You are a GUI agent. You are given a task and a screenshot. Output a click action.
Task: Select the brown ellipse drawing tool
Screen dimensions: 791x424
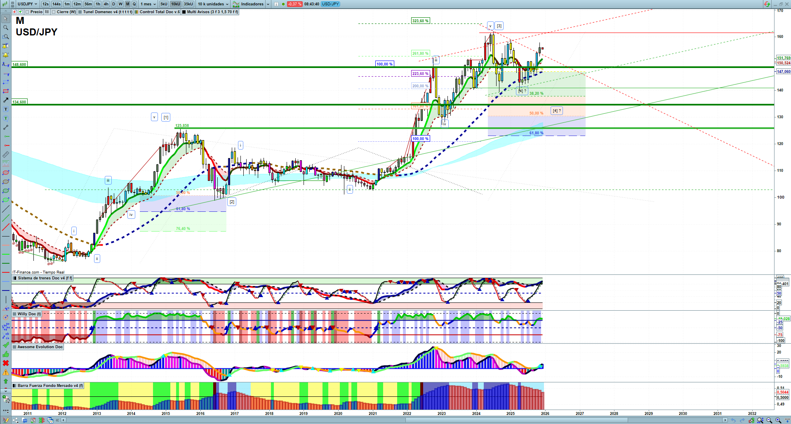[6, 182]
